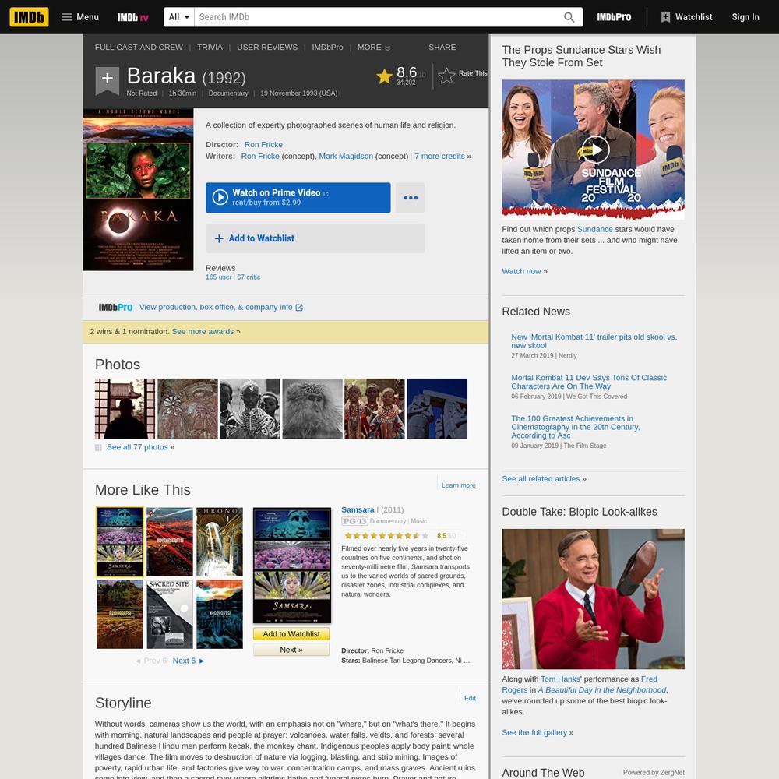Open the Tom Hanks biopic look-alike image
The height and width of the screenshot is (779, 779).
[x=593, y=598]
